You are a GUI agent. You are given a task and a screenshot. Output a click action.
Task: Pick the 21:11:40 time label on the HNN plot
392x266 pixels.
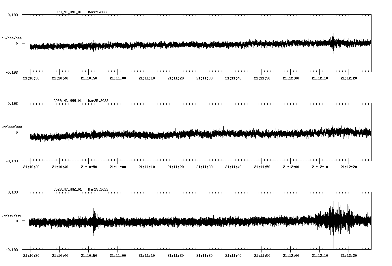pyautogui.click(x=233, y=167)
